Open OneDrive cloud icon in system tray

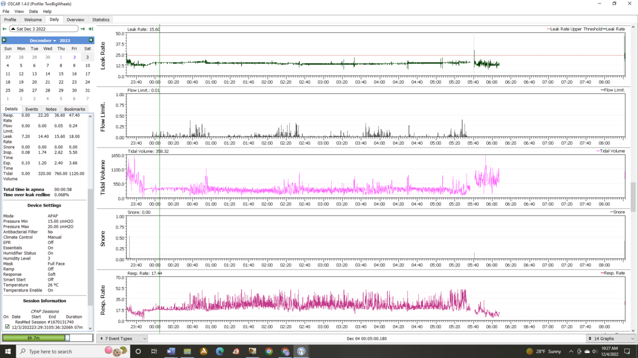point(587,351)
